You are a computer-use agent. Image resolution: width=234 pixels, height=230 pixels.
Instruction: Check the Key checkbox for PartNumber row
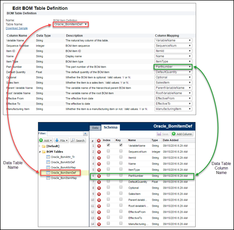click(x=120, y=176)
